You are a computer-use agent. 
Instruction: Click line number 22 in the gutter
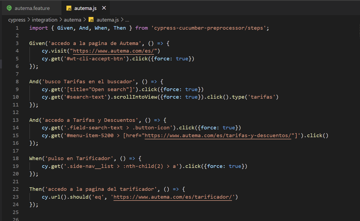tap(16, 189)
